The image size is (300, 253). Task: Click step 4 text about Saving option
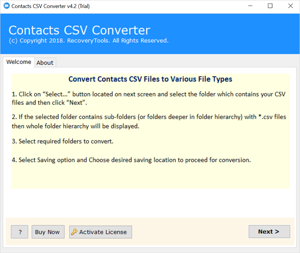(x=131, y=160)
